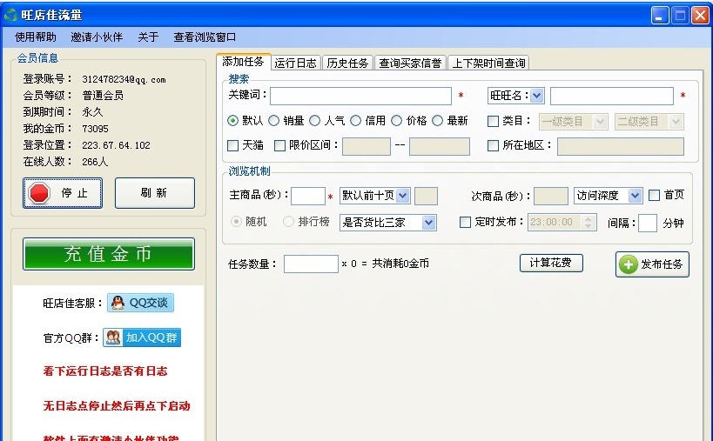713x441 pixels.
Task: Open the 关于 menu
Action: tap(148, 37)
